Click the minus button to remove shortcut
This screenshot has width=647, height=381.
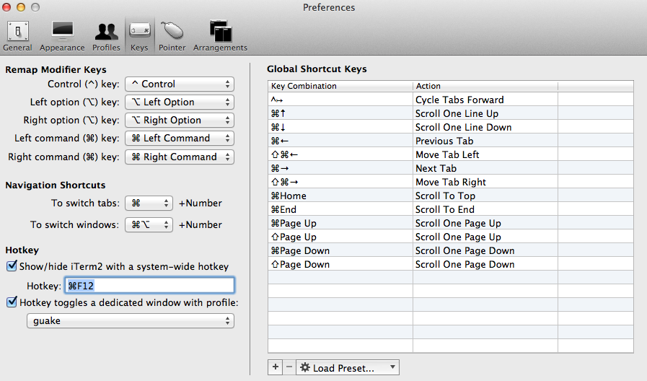click(x=289, y=367)
